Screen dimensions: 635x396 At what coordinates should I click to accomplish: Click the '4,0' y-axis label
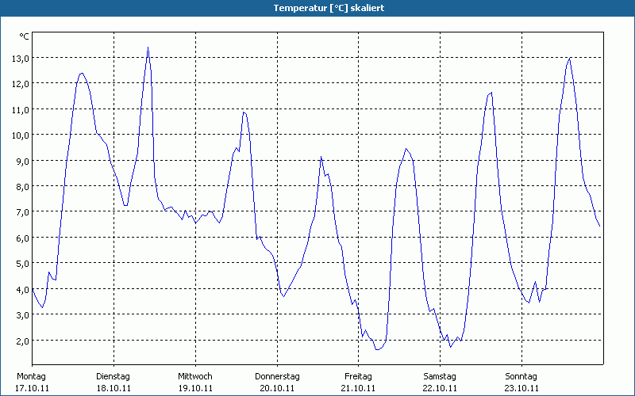coord(22,289)
